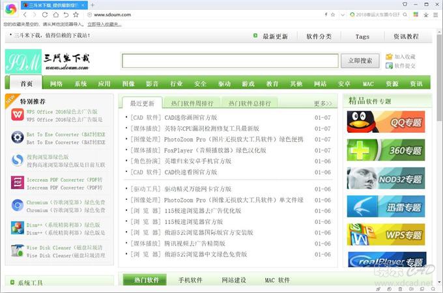The height and width of the screenshot is (293, 443).
Task: Open the browser hamburger menu
Action: 435,15
